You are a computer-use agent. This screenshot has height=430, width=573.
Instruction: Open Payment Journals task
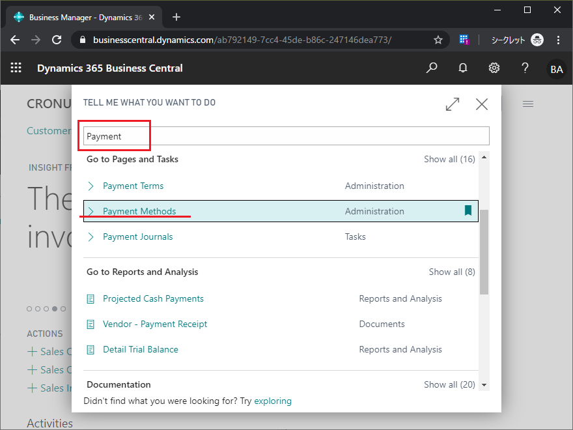[x=138, y=236]
